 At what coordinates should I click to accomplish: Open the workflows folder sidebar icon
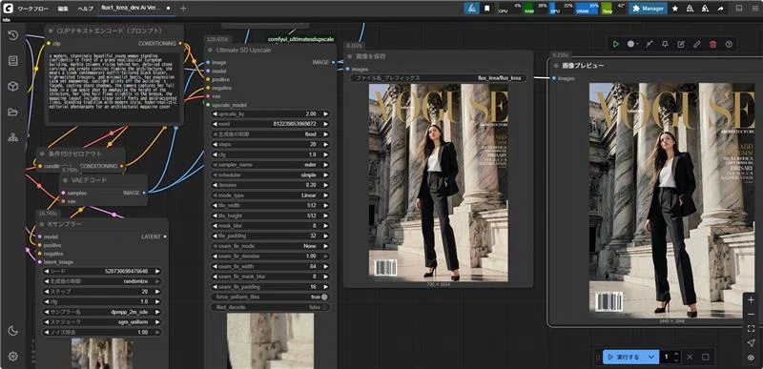(x=13, y=112)
